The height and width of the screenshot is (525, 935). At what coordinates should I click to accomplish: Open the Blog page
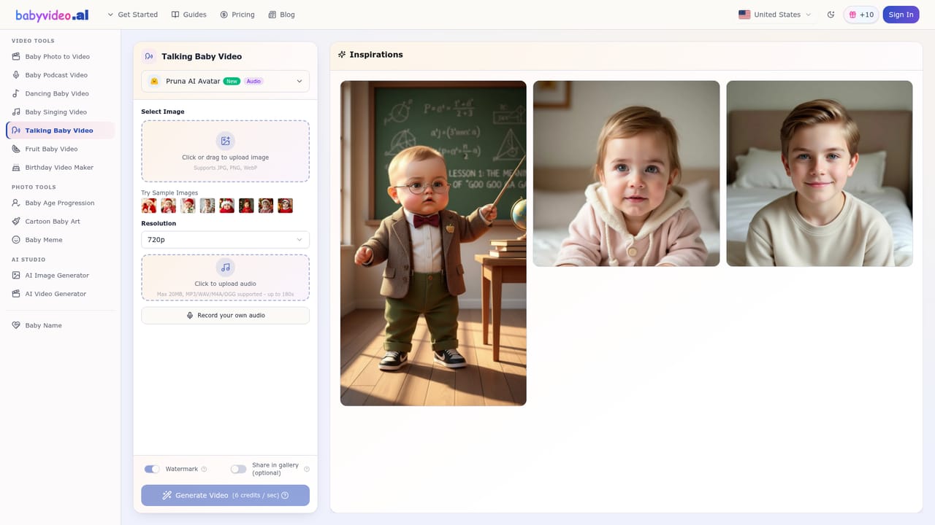click(282, 15)
